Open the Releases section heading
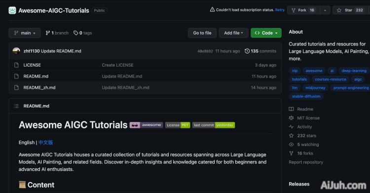Image resolution: width=370 pixels, height=193 pixels. 299,184
